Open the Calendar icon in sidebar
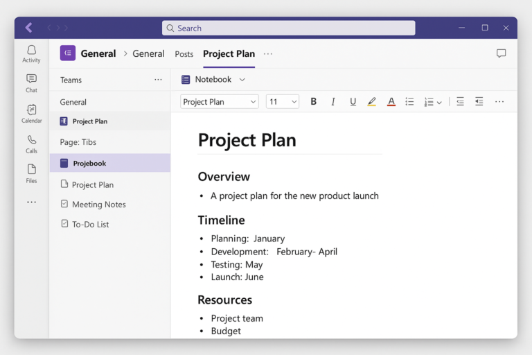This screenshot has width=532, height=355. [x=31, y=113]
